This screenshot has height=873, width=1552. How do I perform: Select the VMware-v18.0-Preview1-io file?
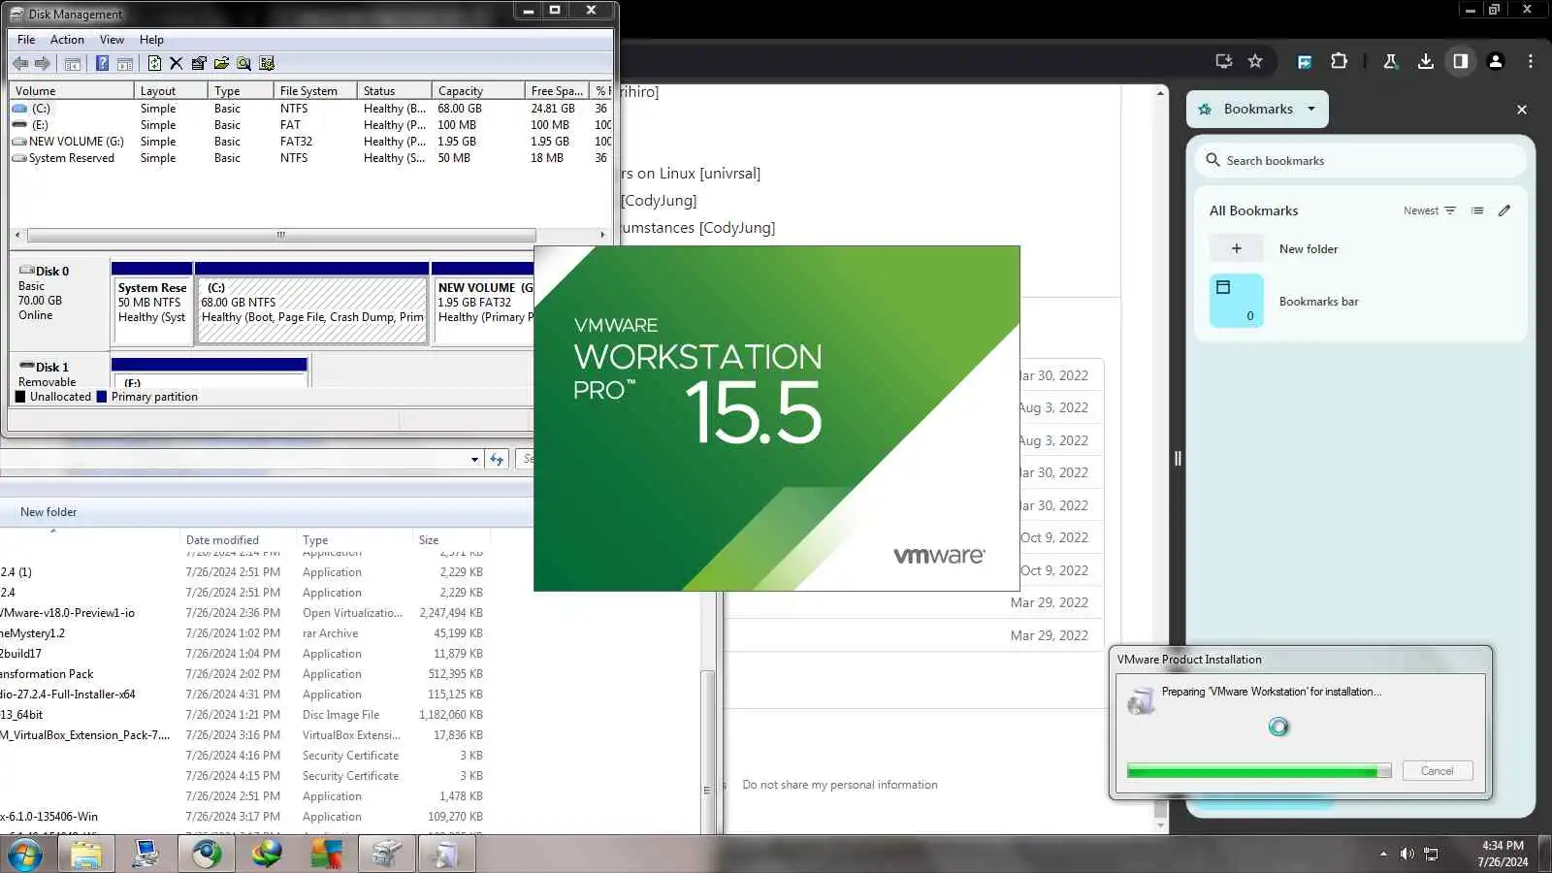click(242, 613)
